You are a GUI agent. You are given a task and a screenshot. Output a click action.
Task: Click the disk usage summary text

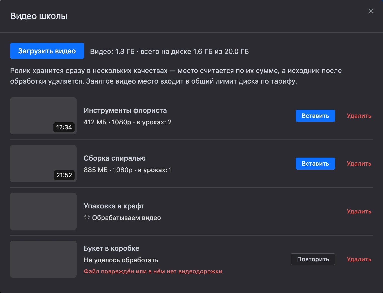point(169,52)
